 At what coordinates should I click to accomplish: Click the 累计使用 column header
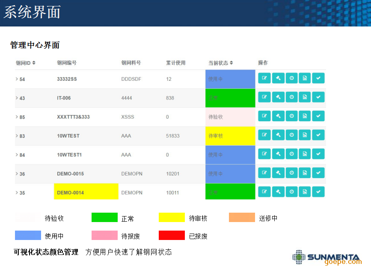click(x=175, y=63)
